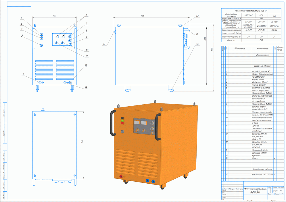Viewport: 286px width, 202px height.
Task: Click the "906" length dimension on side view
Action: pos(143,16)
